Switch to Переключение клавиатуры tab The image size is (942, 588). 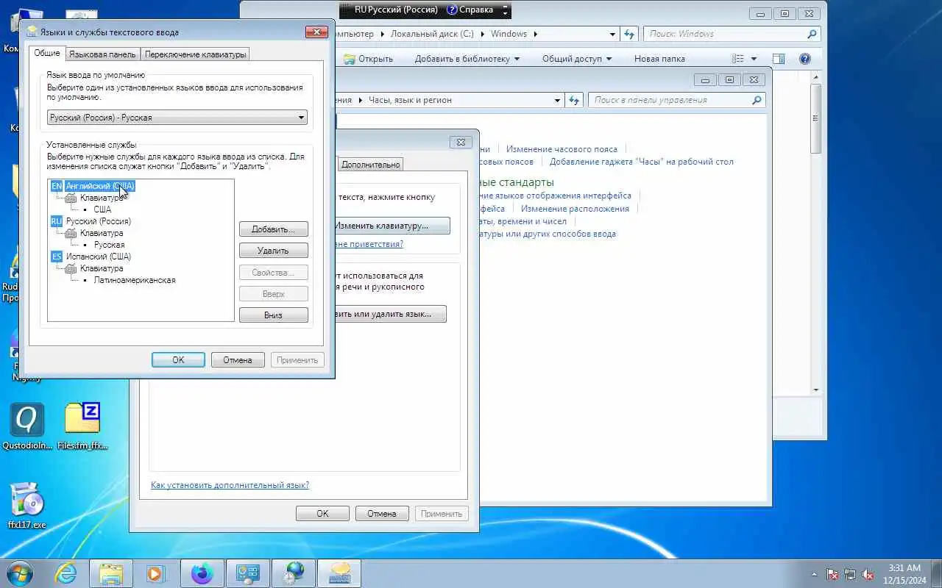(x=195, y=54)
